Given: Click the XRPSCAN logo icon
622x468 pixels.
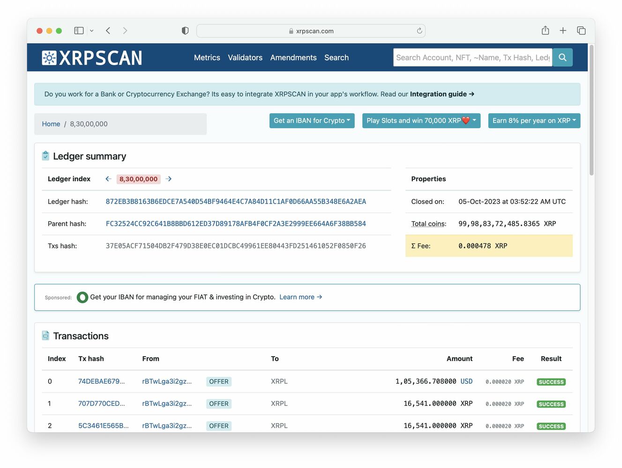Looking at the screenshot, I should tap(49, 58).
